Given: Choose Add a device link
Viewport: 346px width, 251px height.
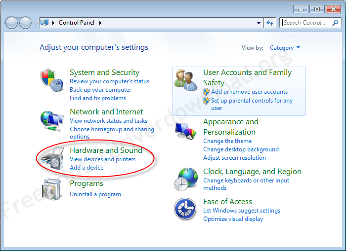Looking at the screenshot, I should click(x=86, y=168).
